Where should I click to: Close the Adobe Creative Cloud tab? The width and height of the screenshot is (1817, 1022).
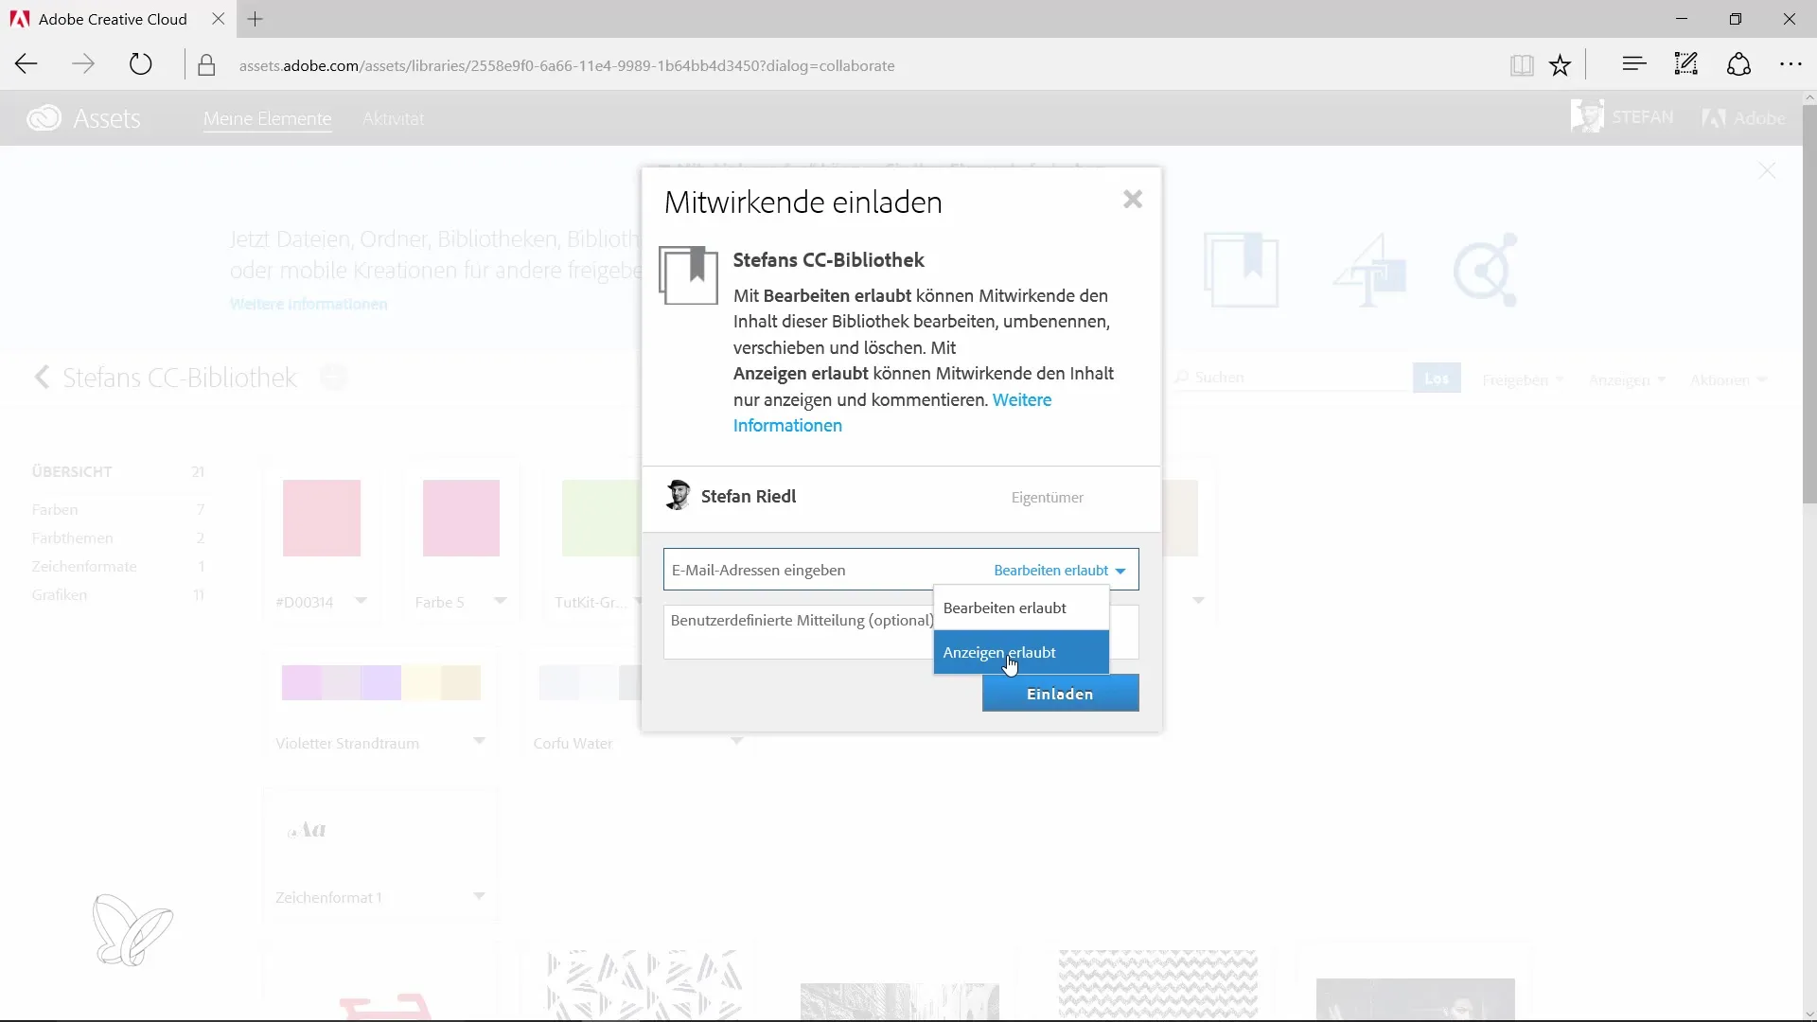click(x=219, y=19)
